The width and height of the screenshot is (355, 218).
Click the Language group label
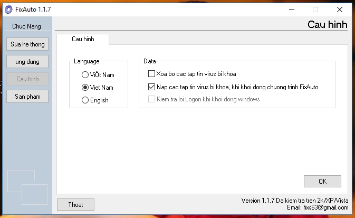tap(87, 61)
